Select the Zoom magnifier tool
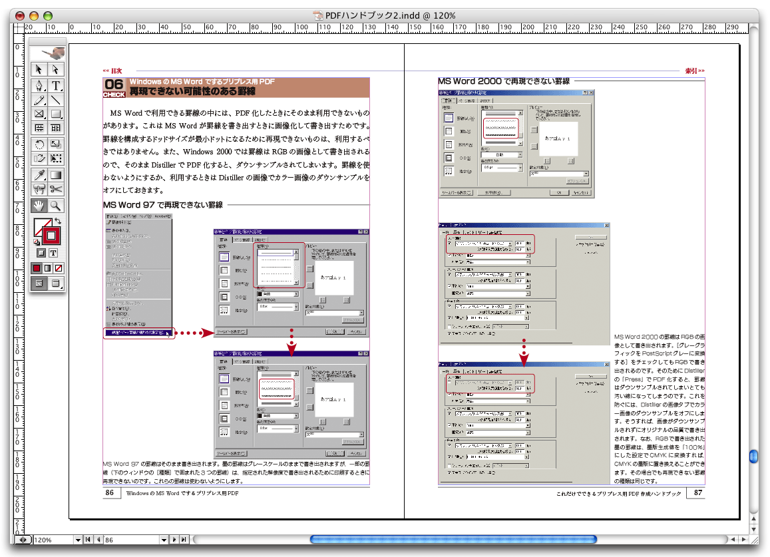Image resolution: width=770 pixels, height=557 pixels. (x=55, y=206)
